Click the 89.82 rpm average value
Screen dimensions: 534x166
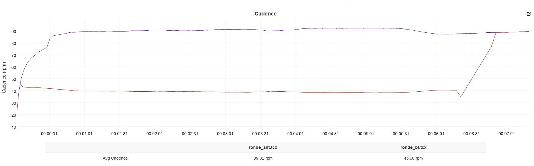263,158
